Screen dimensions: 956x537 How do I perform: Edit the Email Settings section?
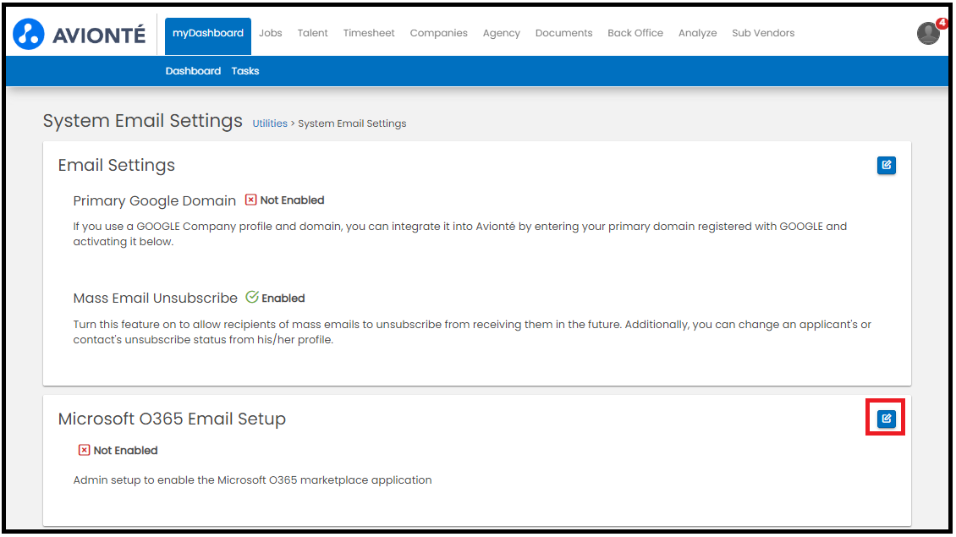[x=887, y=165]
